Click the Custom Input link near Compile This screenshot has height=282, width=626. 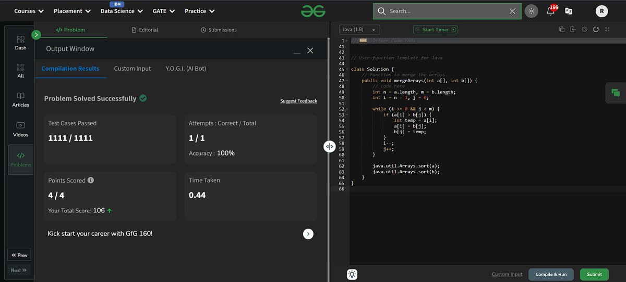tap(507, 274)
